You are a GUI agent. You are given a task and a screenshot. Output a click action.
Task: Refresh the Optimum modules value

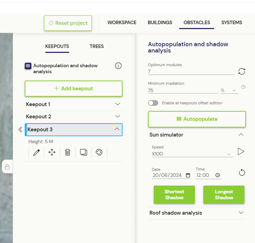(242, 71)
